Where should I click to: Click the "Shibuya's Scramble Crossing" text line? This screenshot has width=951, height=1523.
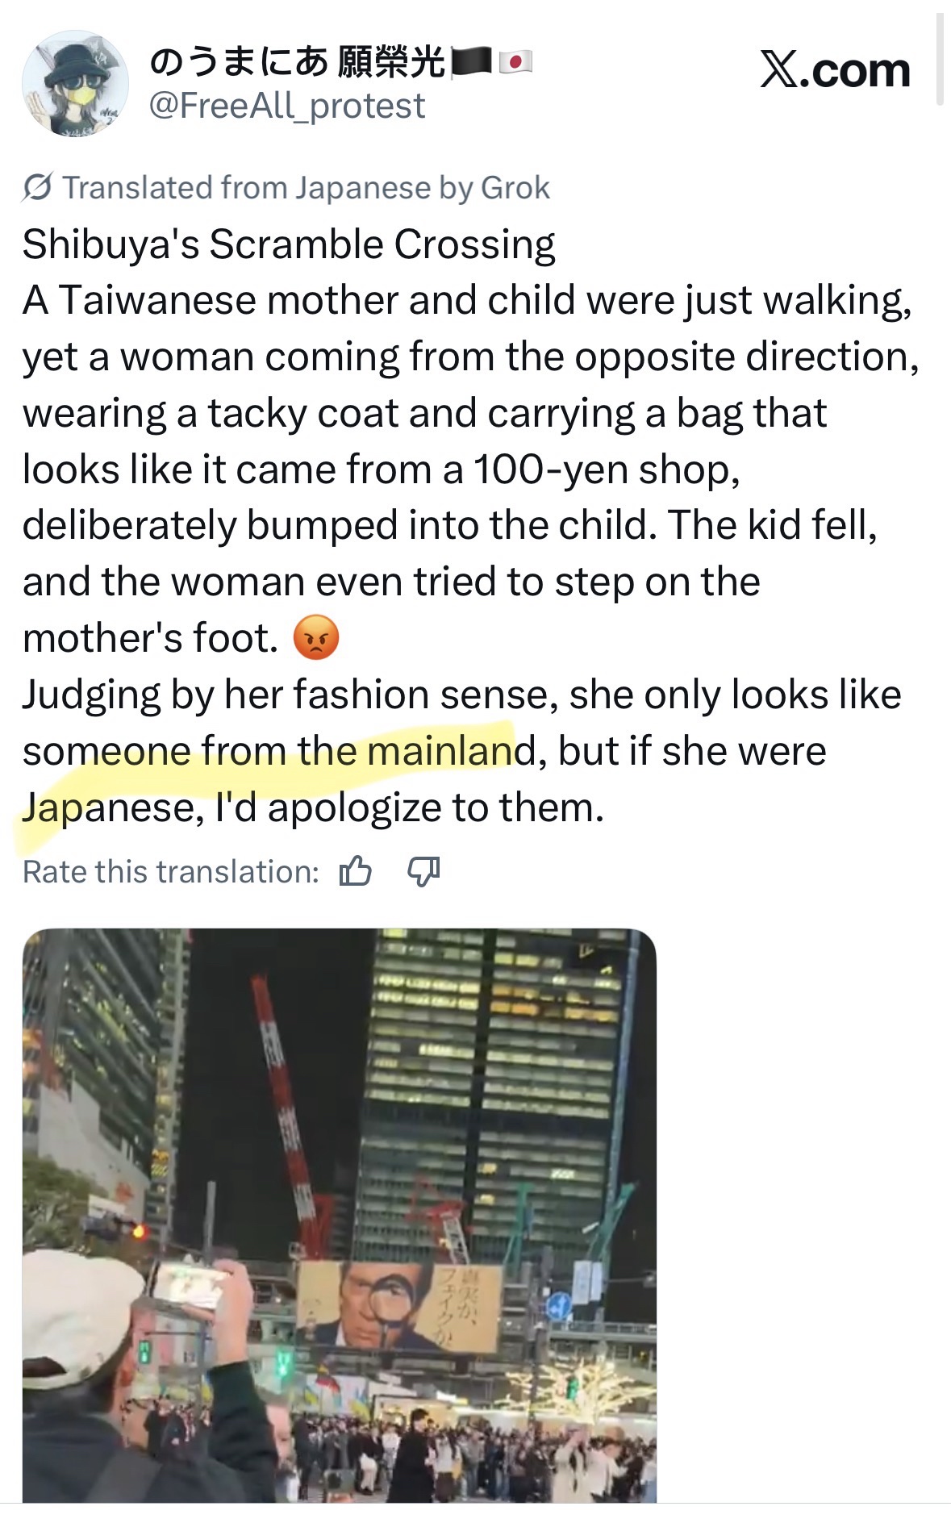289,244
